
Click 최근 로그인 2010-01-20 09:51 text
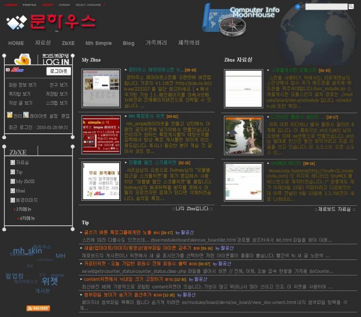pyautogui.click(x=38, y=127)
